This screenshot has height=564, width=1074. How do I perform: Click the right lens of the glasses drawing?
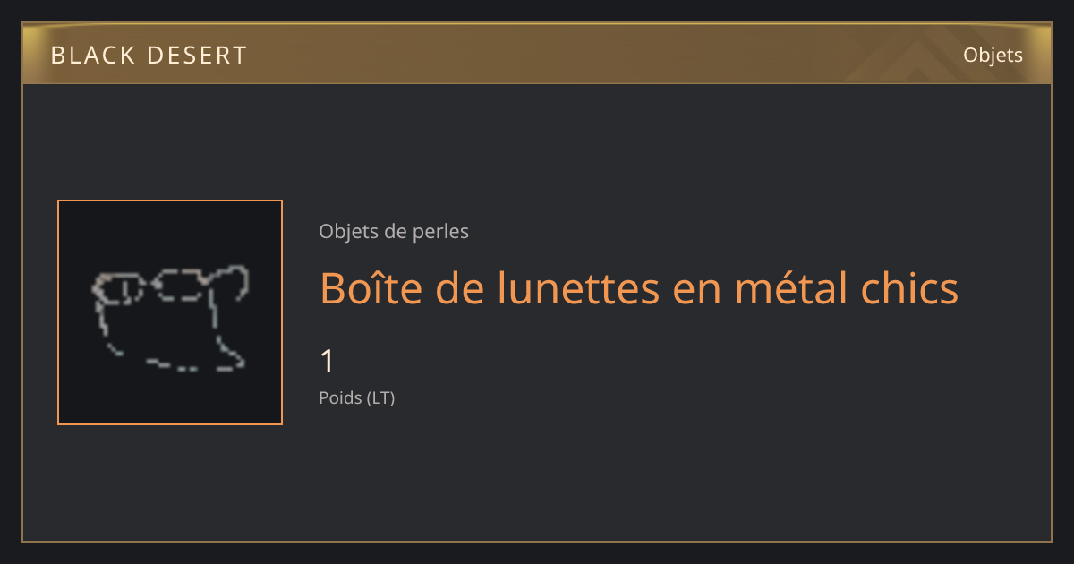coord(183,286)
